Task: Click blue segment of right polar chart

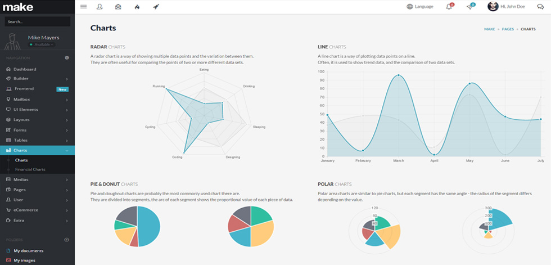Action: click(x=500, y=218)
